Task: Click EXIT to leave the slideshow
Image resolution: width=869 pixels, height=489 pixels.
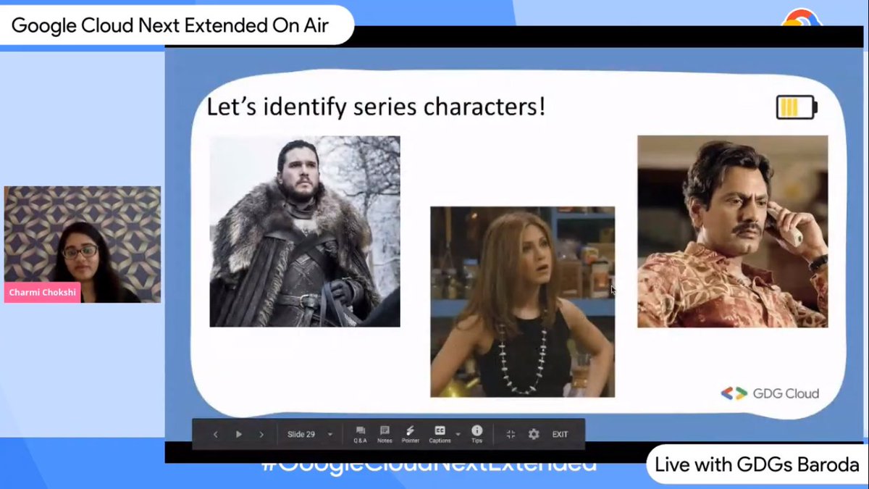Action: pyautogui.click(x=560, y=435)
